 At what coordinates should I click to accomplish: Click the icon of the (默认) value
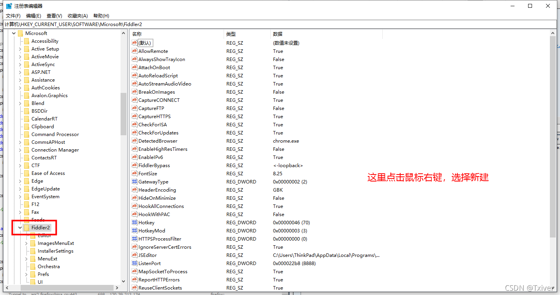pos(135,43)
